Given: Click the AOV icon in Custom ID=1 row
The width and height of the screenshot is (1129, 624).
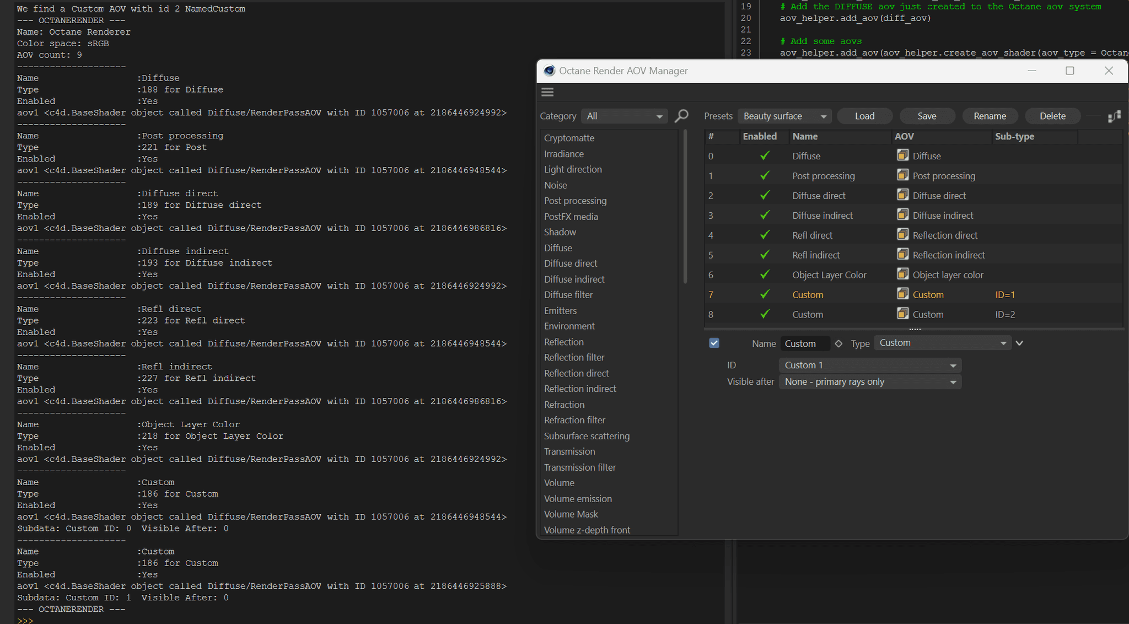Looking at the screenshot, I should tap(902, 294).
